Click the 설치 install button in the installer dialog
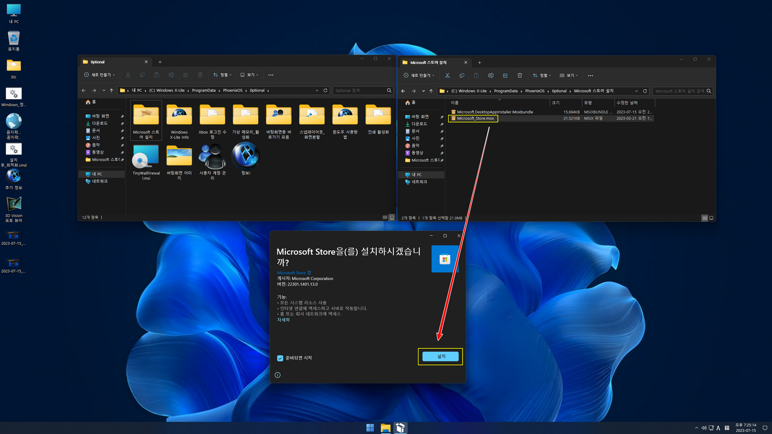The image size is (772, 434). coord(440,356)
